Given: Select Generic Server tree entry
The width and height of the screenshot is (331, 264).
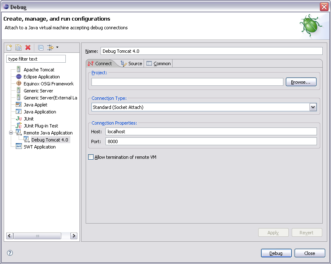Looking at the screenshot, I should (38, 91).
